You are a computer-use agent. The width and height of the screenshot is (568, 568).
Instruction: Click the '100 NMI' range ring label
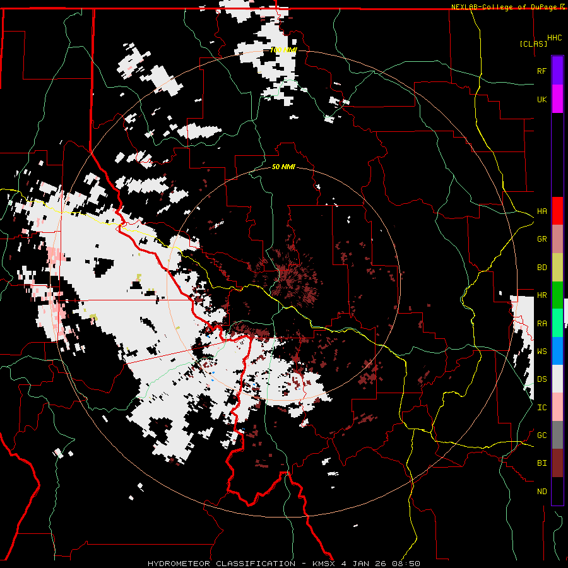(x=283, y=50)
